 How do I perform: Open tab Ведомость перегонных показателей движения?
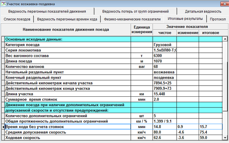tap(47, 11)
